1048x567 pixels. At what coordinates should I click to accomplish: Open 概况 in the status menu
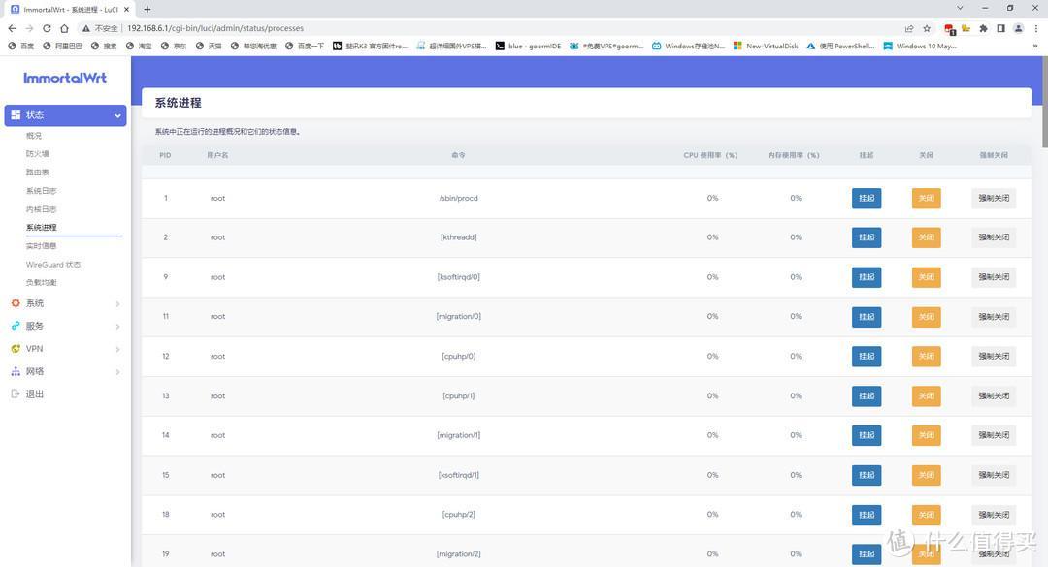(x=33, y=136)
